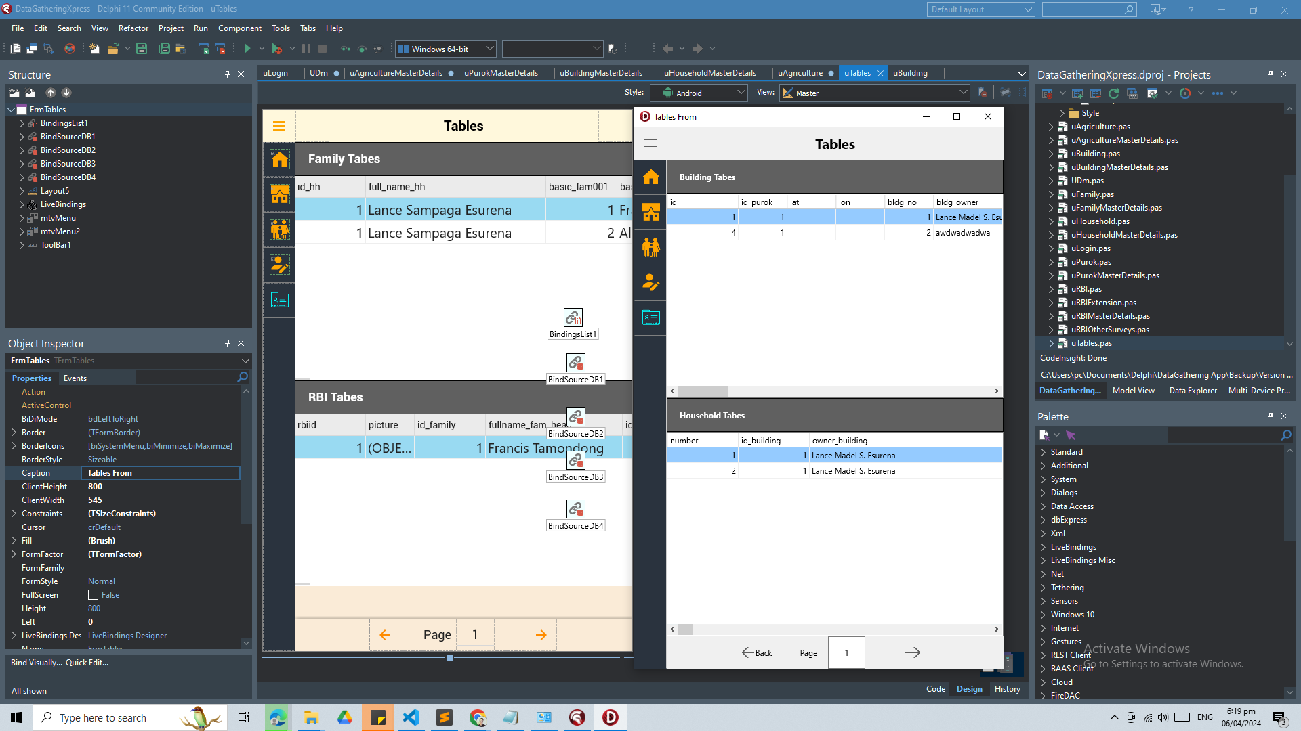Viewport: 1301px width, 731px height.
Task: Click BindSourceDB1 component icon on designer
Action: pos(575,363)
